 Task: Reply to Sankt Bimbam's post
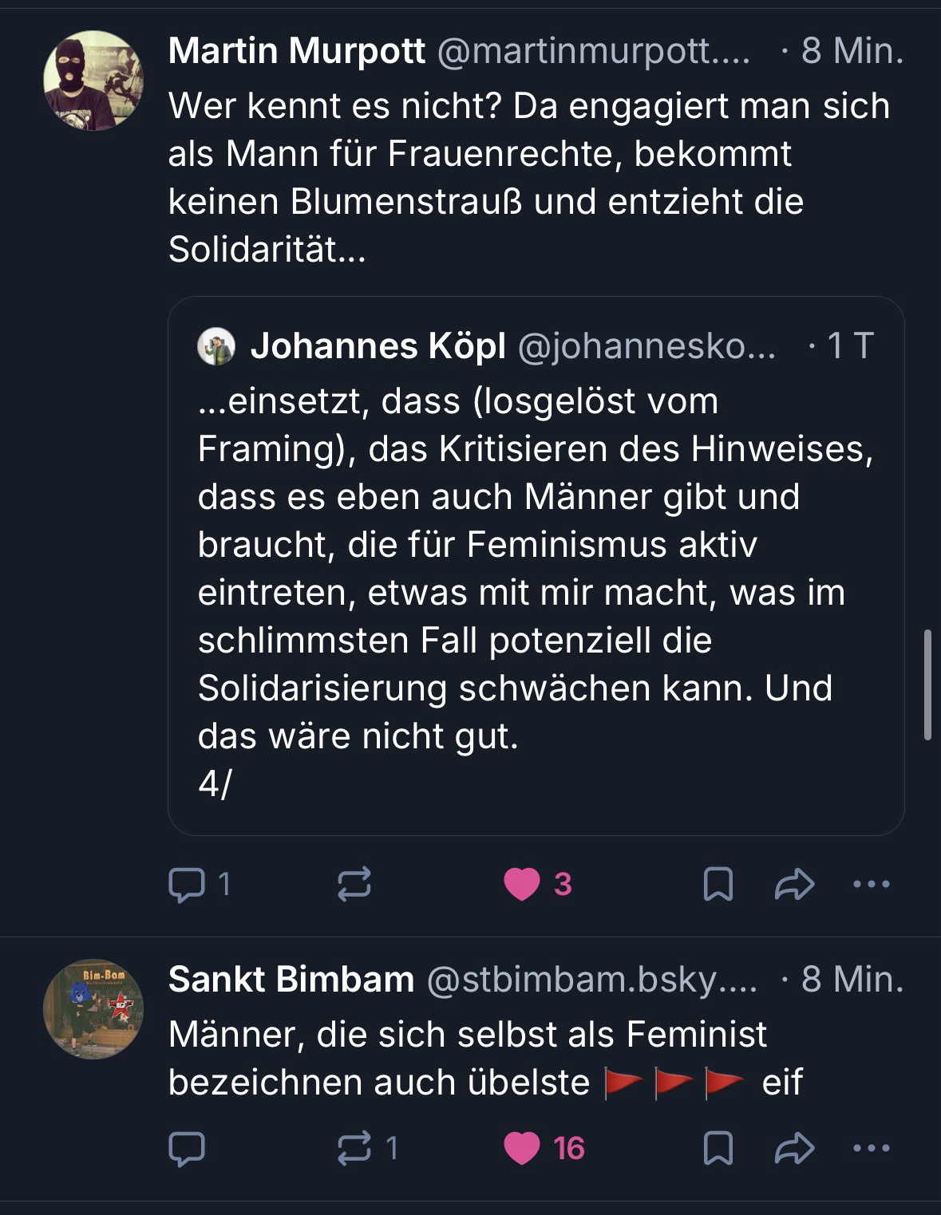click(187, 1149)
